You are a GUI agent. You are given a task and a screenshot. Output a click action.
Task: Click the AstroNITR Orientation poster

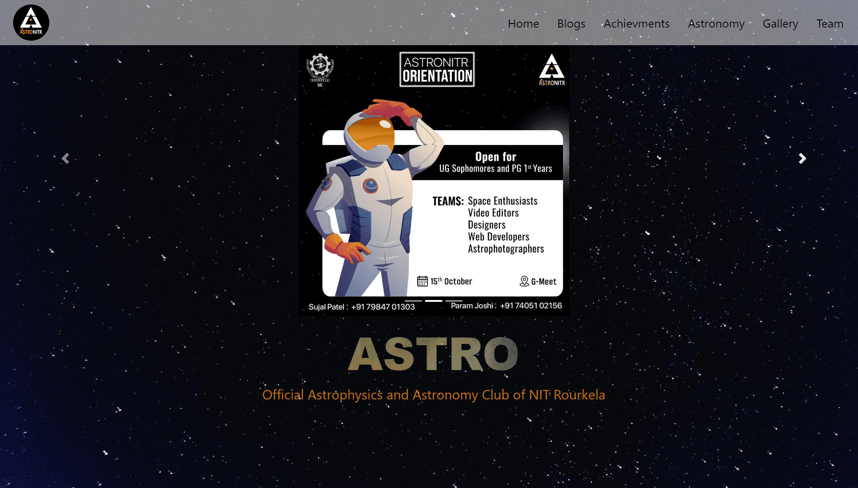click(434, 180)
